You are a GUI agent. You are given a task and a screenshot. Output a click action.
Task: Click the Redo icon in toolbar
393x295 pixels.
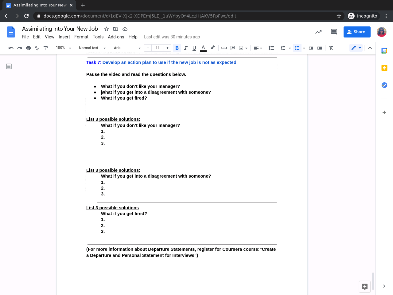pos(20,48)
